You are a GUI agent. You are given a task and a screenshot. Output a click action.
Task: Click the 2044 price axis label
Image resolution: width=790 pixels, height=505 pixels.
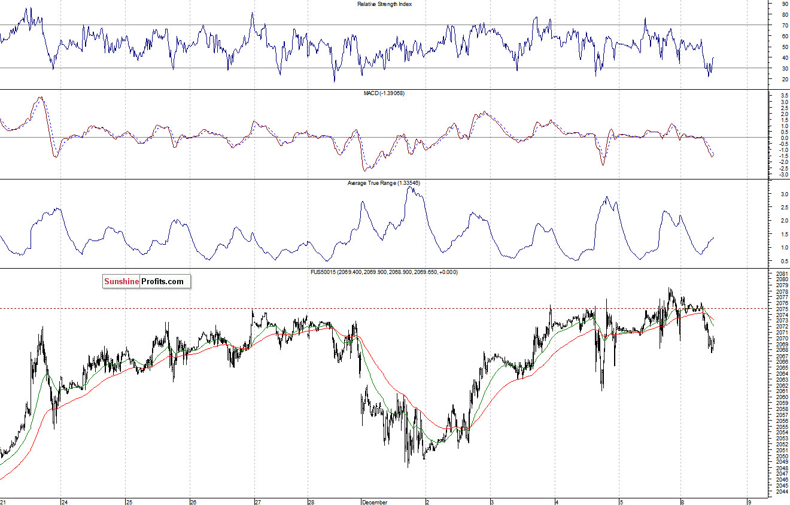(x=782, y=491)
